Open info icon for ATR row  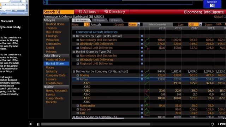142,113
